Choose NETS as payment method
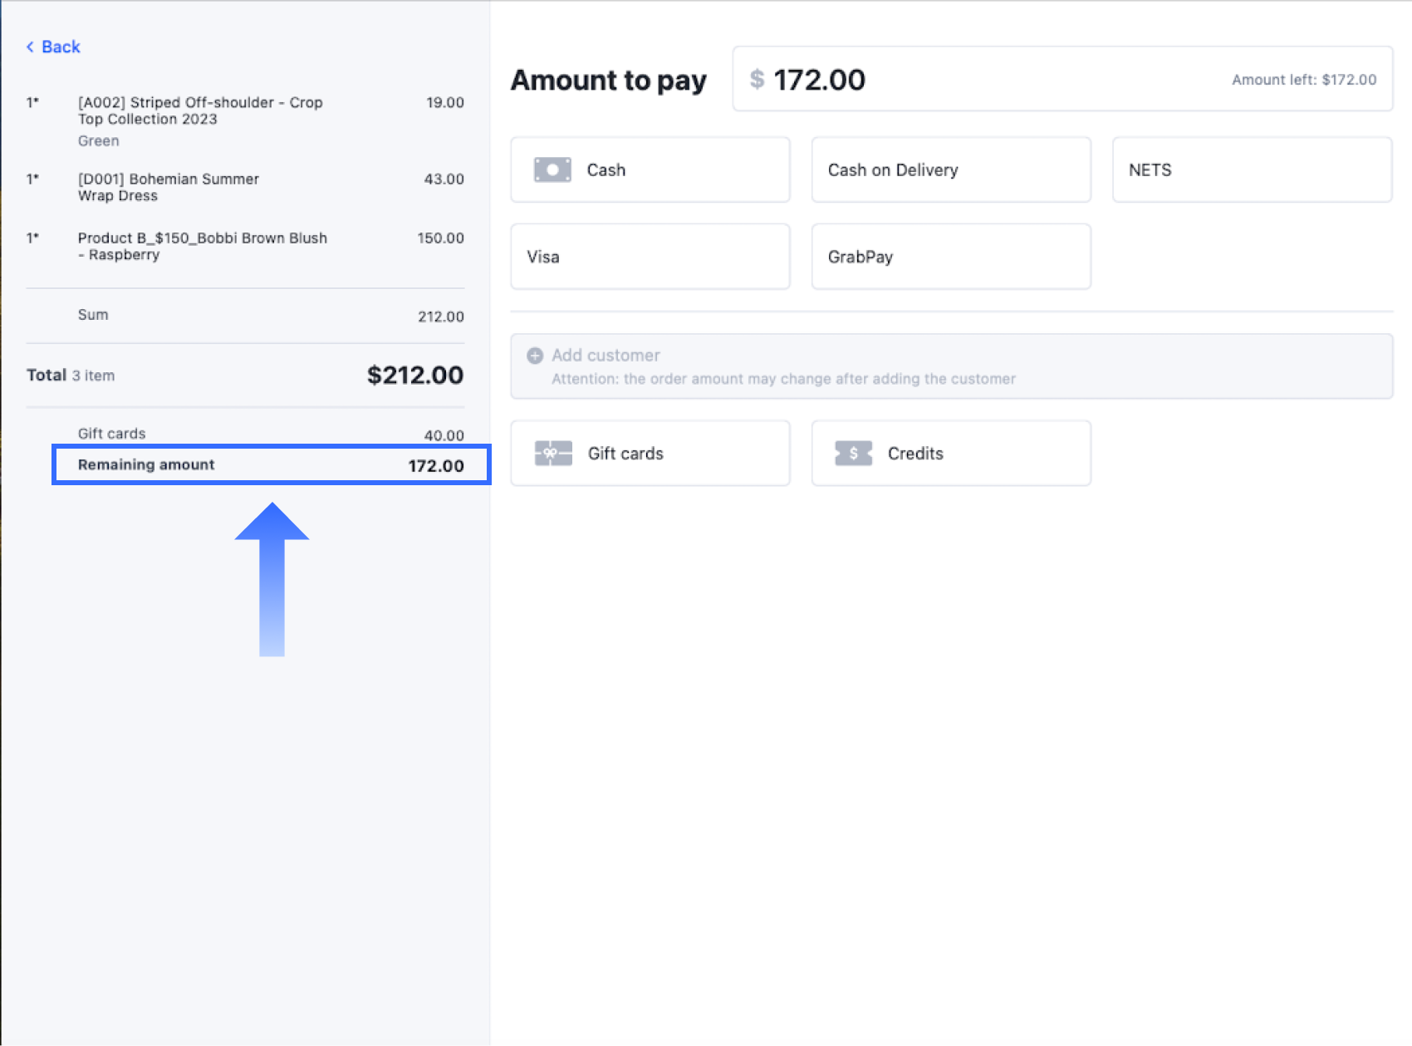1412x1046 pixels. pos(1251,169)
